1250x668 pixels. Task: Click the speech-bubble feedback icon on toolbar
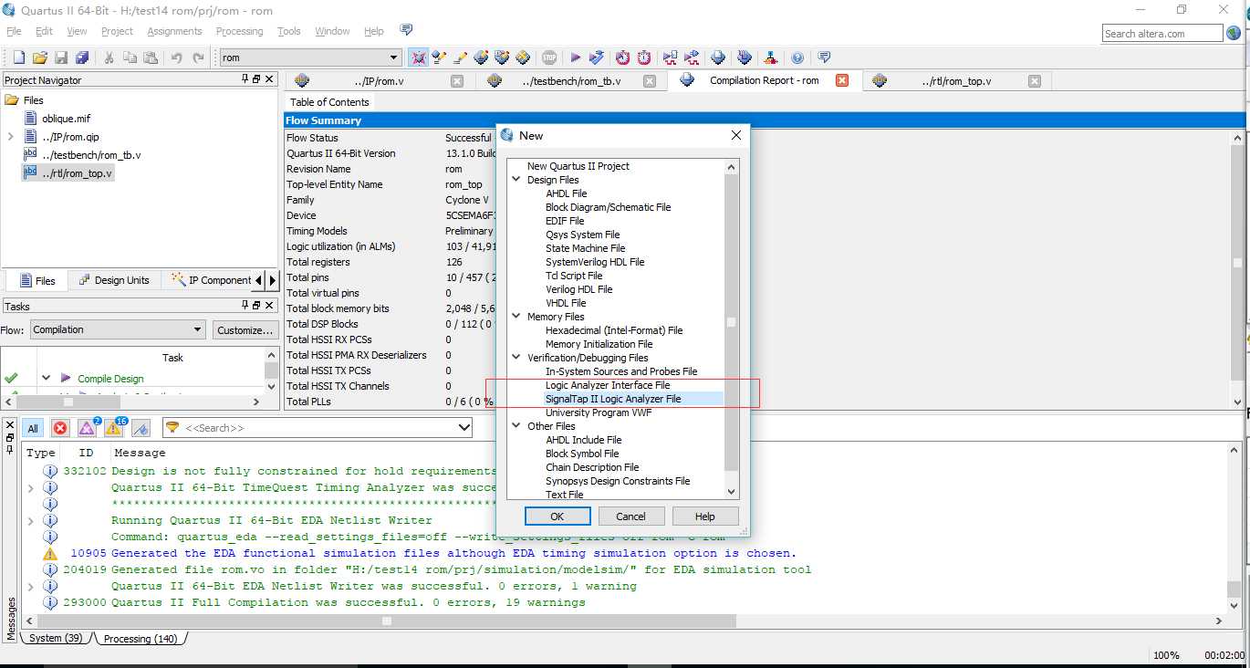point(824,57)
